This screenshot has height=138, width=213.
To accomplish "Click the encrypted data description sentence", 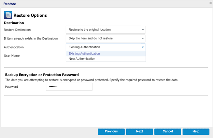I will point(92,80).
